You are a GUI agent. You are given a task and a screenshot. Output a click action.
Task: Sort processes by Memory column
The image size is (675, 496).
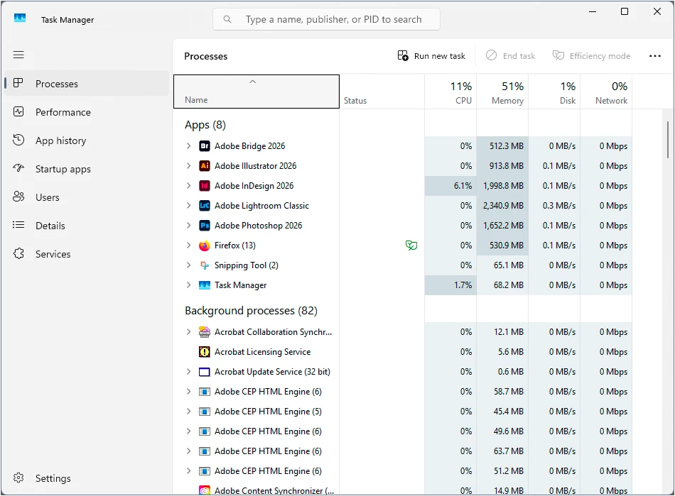(x=502, y=92)
